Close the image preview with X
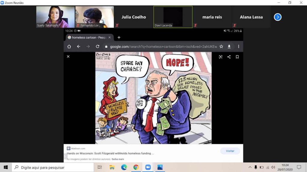Viewport: 307px width, 172px height. 68,56
